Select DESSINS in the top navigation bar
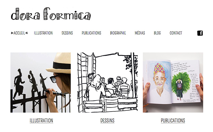The width and height of the screenshot is (213, 132). point(67,33)
